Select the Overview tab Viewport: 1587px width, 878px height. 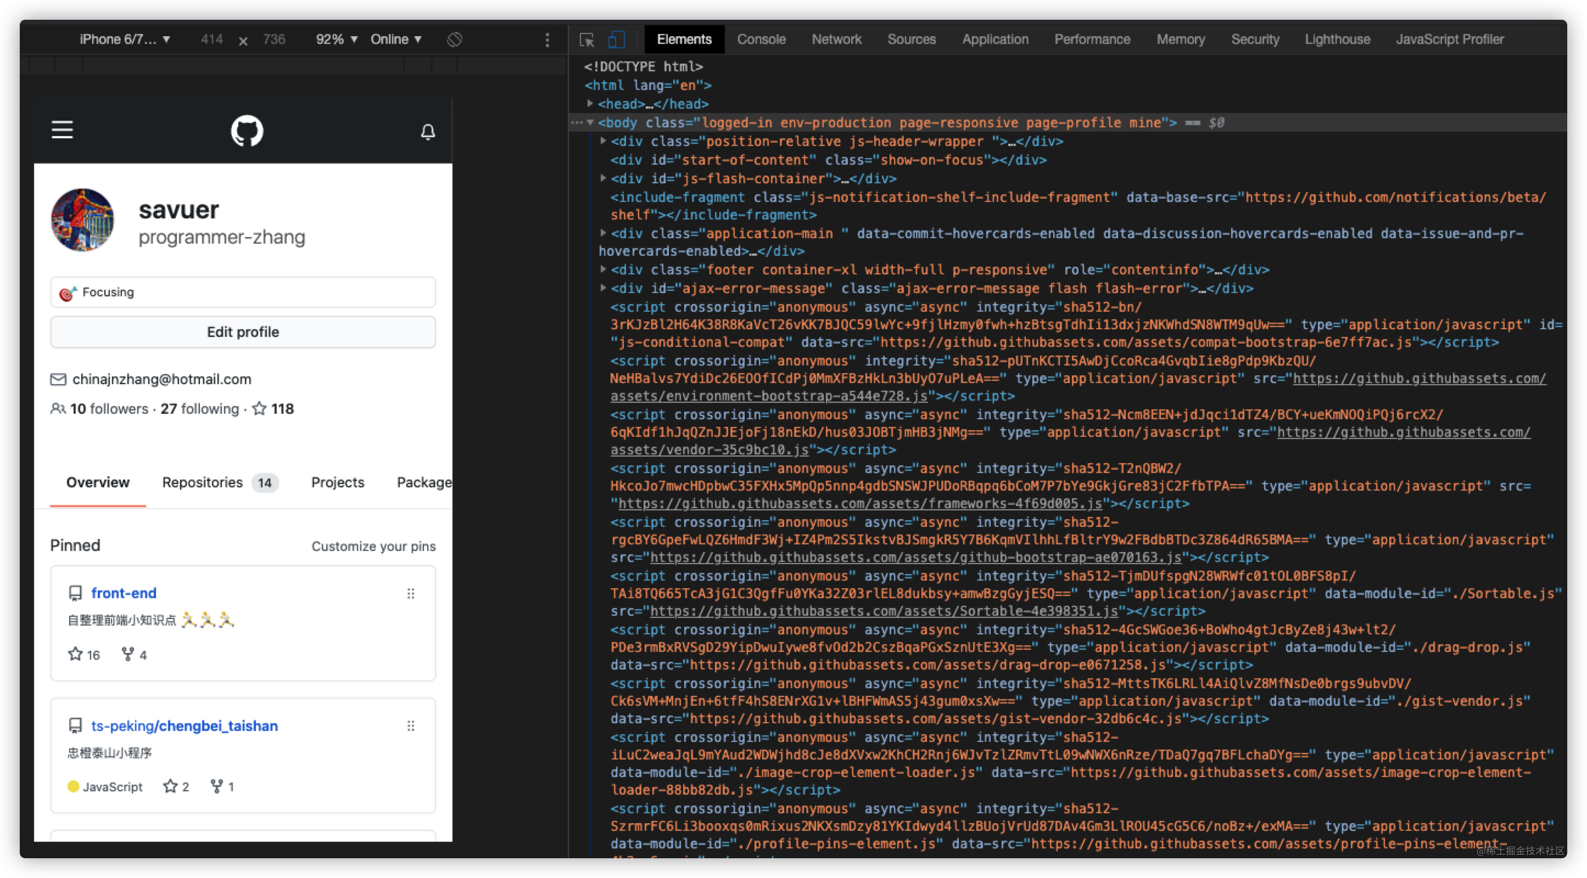point(98,482)
